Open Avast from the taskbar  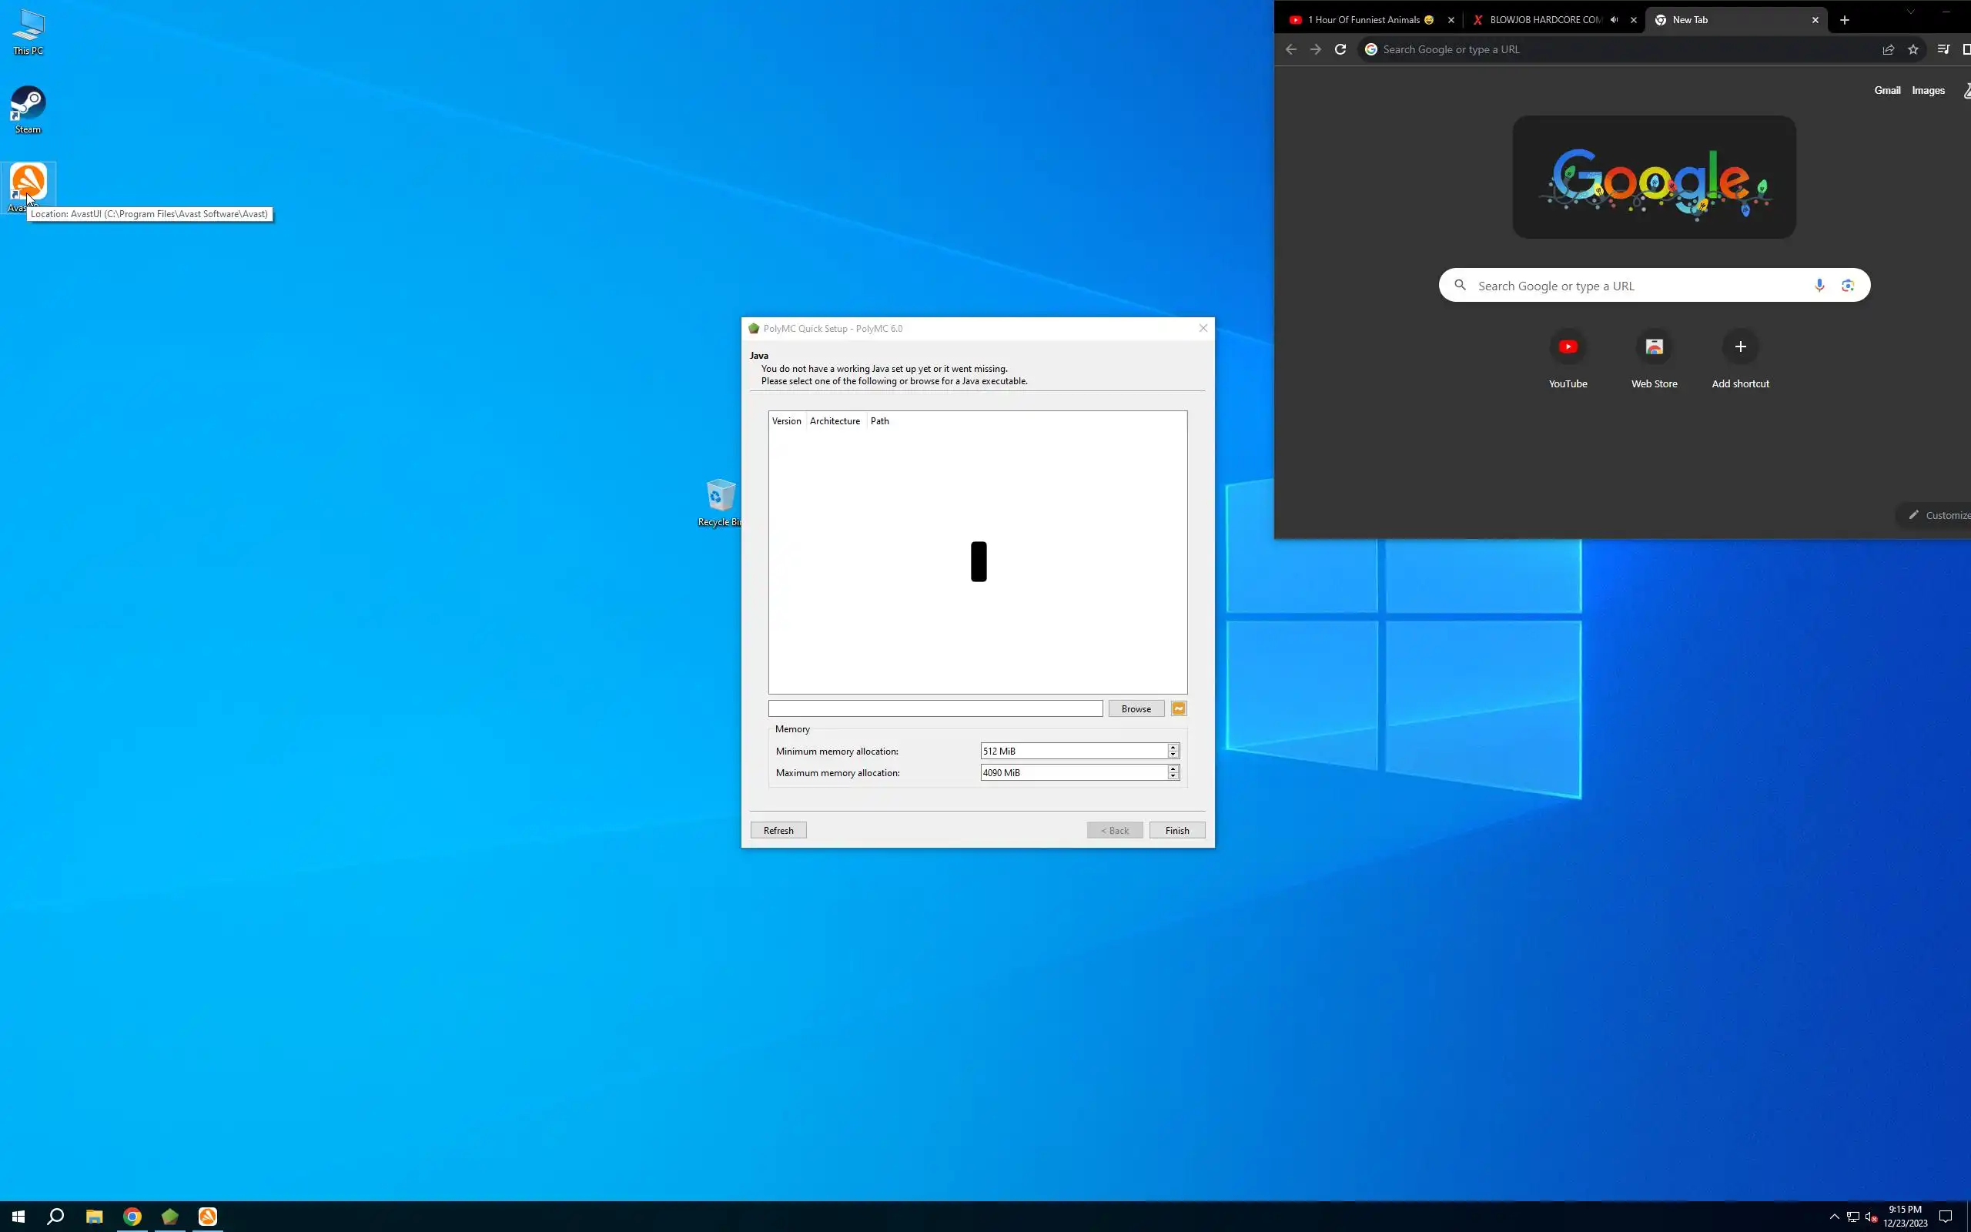click(x=208, y=1217)
